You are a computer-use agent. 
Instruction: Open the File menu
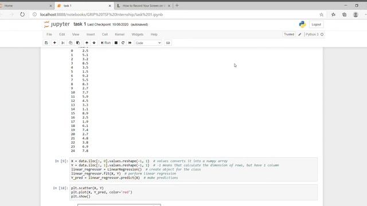[49, 34]
